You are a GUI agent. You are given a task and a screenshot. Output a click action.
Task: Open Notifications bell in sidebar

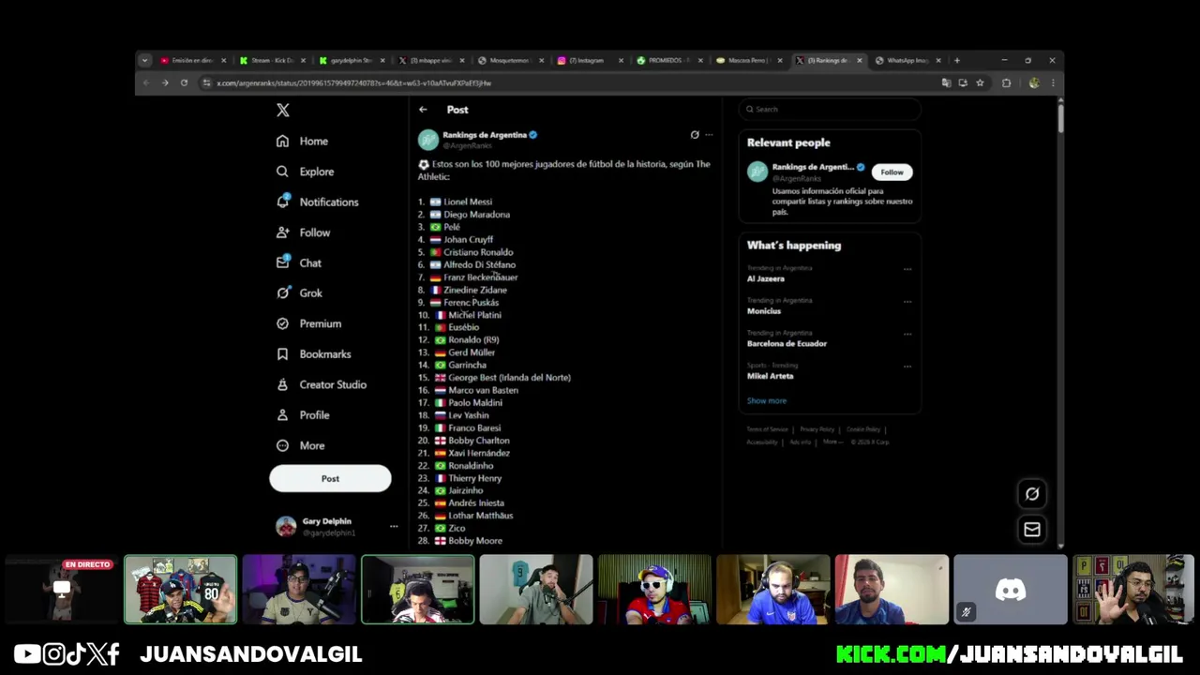(x=283, y=202)
